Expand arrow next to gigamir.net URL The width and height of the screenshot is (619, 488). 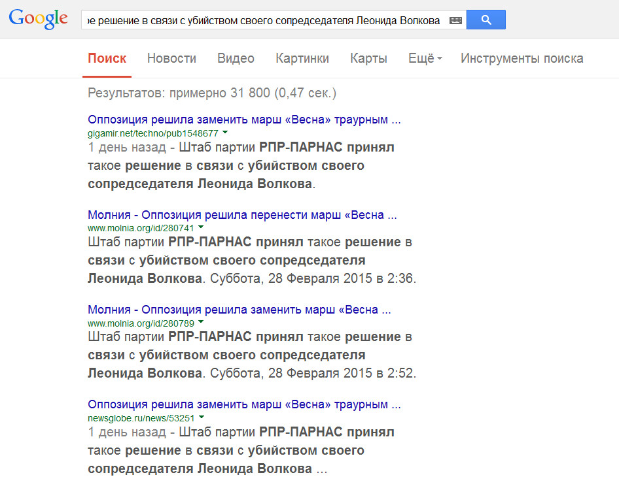pos(225,133)
